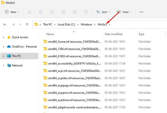Click the Paste clipboard icon

[x=52, y=12]
